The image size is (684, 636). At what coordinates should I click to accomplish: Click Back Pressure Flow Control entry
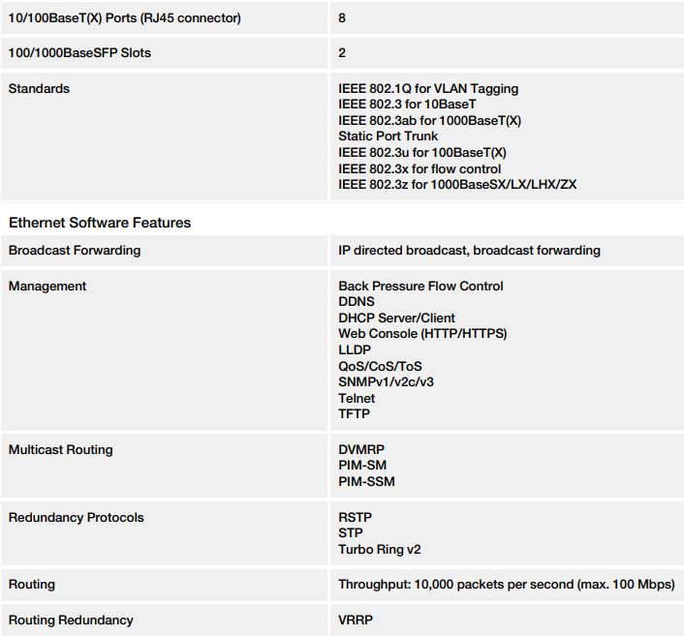[x=420, y=286]
